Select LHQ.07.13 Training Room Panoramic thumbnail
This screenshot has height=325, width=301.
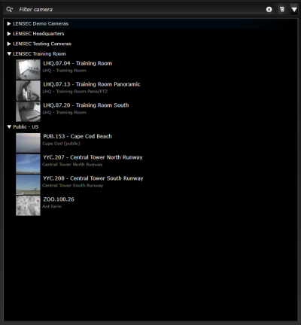point(28,90)
